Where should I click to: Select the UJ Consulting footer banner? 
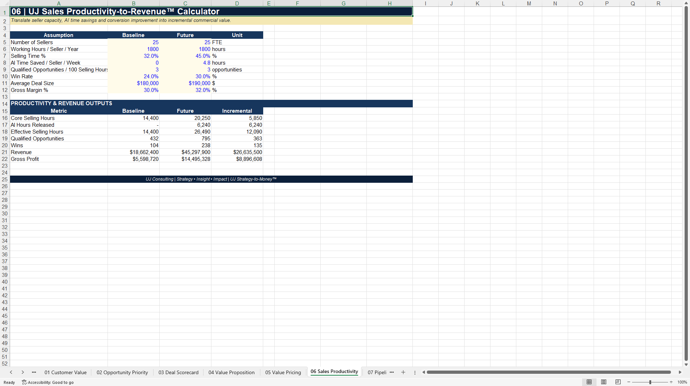[211, 179]
